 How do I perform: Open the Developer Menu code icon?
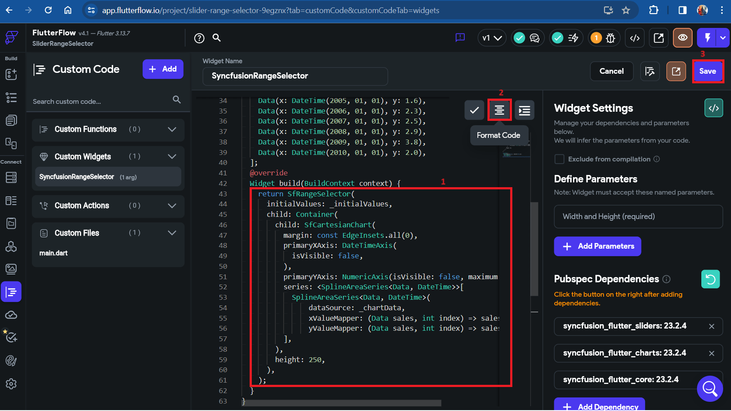click(x=635, y=38)
